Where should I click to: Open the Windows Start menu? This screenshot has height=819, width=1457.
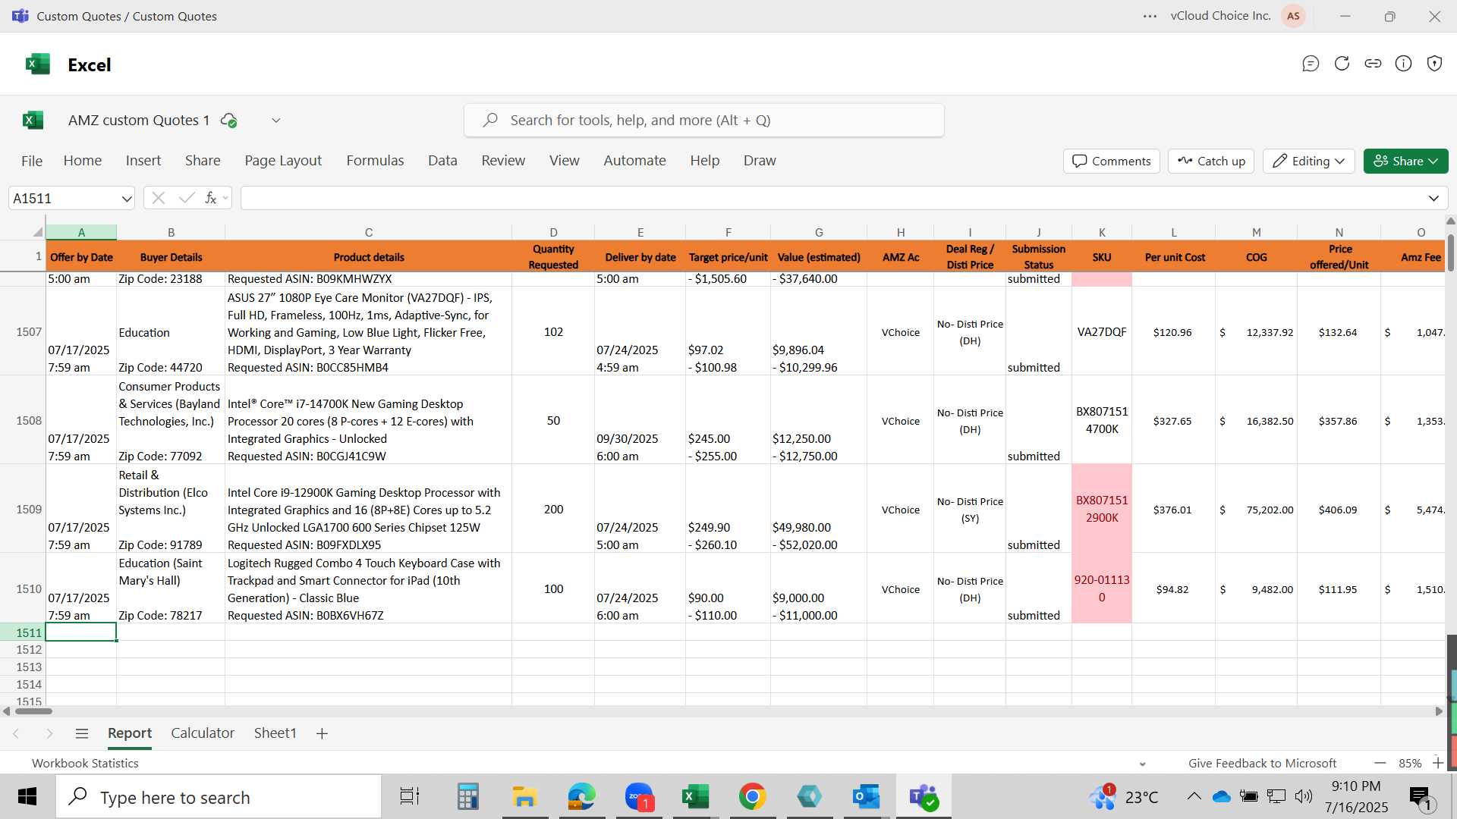(27, 796)
